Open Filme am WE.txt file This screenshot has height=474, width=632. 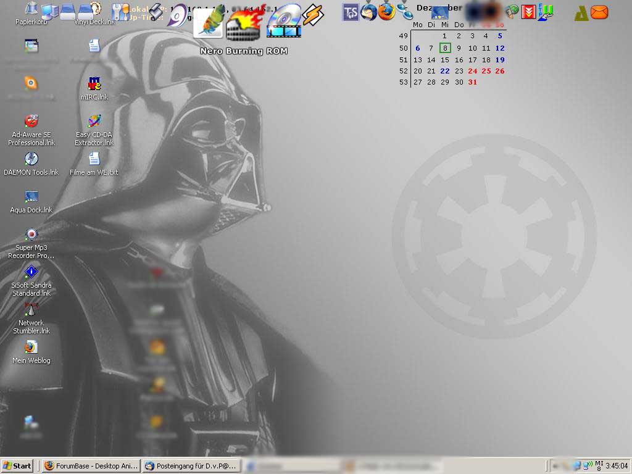pos(94,164)
